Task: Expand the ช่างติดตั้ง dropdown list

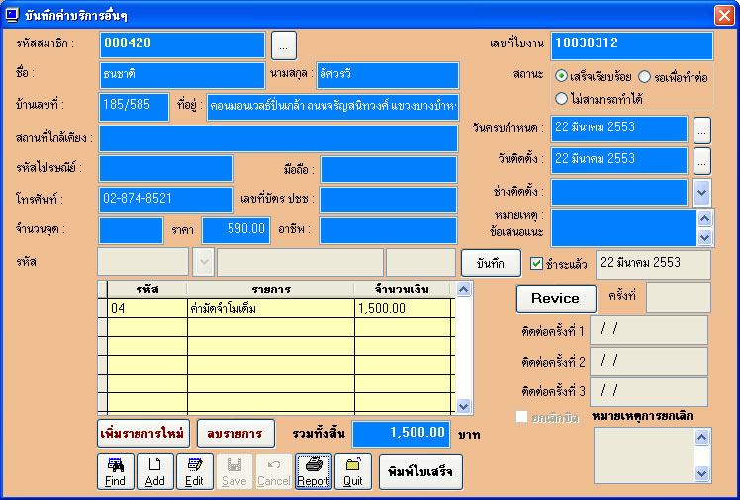Action: coord(701,192)
